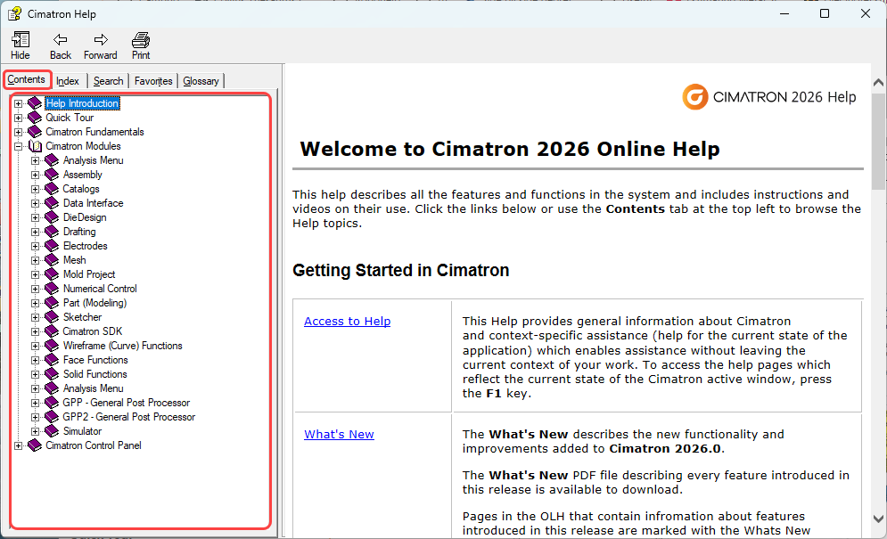The image size is (887, 539).
Task: Select the Part (Modeling) book icon
Action: pos(52,303)
